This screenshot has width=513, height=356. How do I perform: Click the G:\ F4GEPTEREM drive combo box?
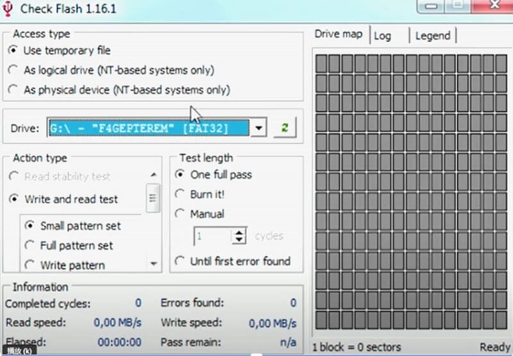(x=148, y=128)
